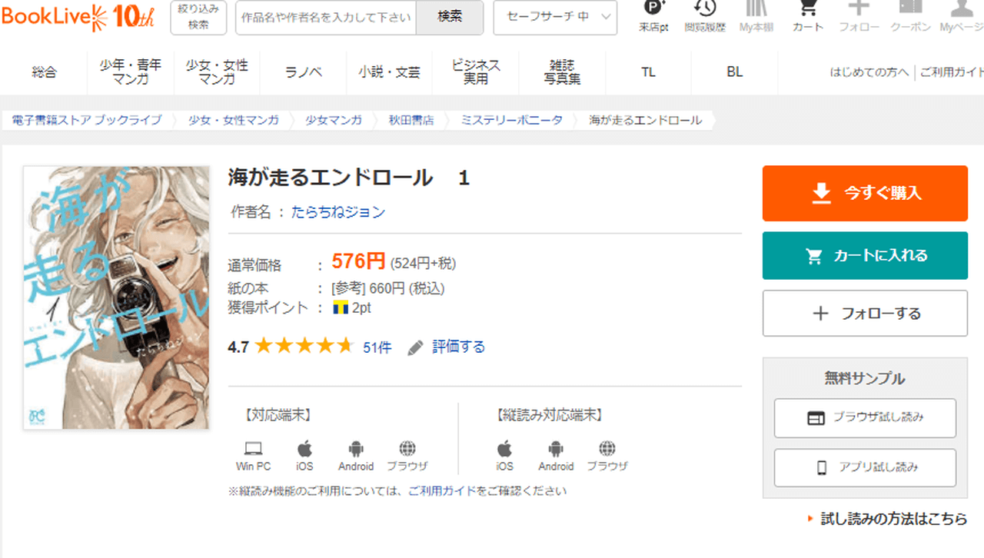This screenshot has height=558, width=984.
Task: Toggle the 絞り込み検索 filter search button
Action: tap(198, 17)
